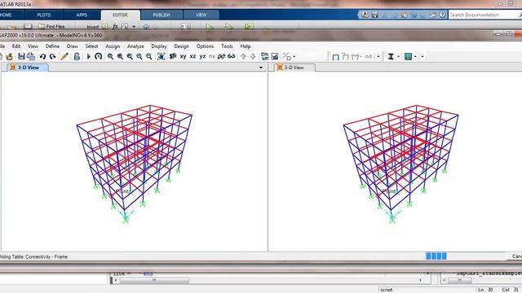Click the pencil refresh-window icon
The height and width of the screenshot is (293, 522).
(x=64, y=56)
